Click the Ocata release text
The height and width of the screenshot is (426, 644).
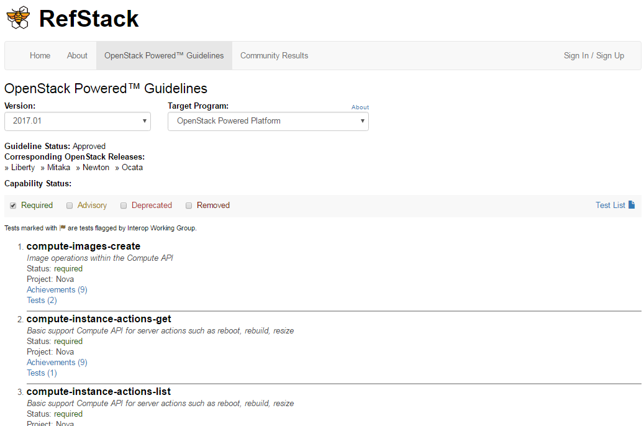coord(132,167)
